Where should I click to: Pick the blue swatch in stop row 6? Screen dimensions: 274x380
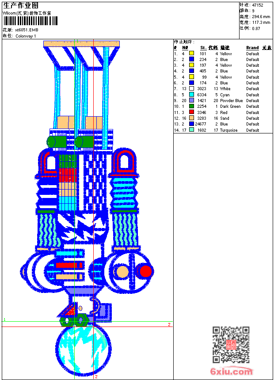tap(191, 83)
